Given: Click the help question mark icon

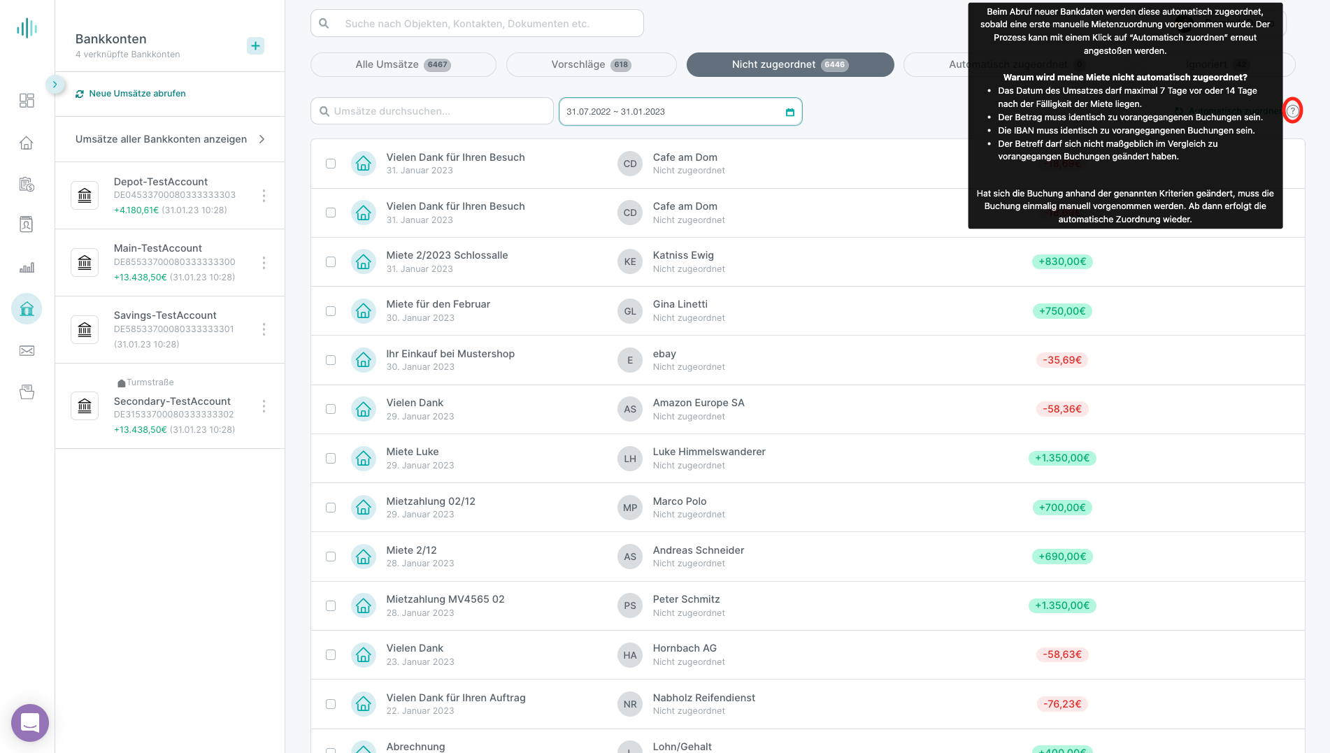Looking at the screenshot, I should click(x=1292, y=111).
